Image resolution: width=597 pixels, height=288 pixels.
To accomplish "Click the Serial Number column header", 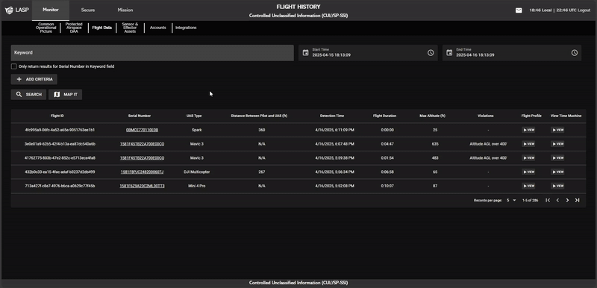I will [140, 116].
